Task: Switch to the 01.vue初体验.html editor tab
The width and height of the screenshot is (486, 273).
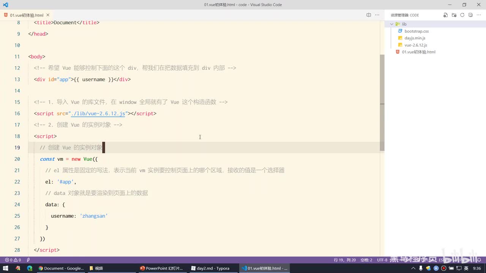Action: point(27,15)
